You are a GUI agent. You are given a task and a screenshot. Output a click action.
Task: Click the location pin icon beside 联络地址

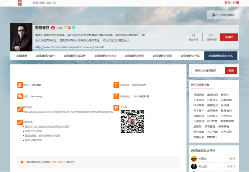(x=116, y=96)
